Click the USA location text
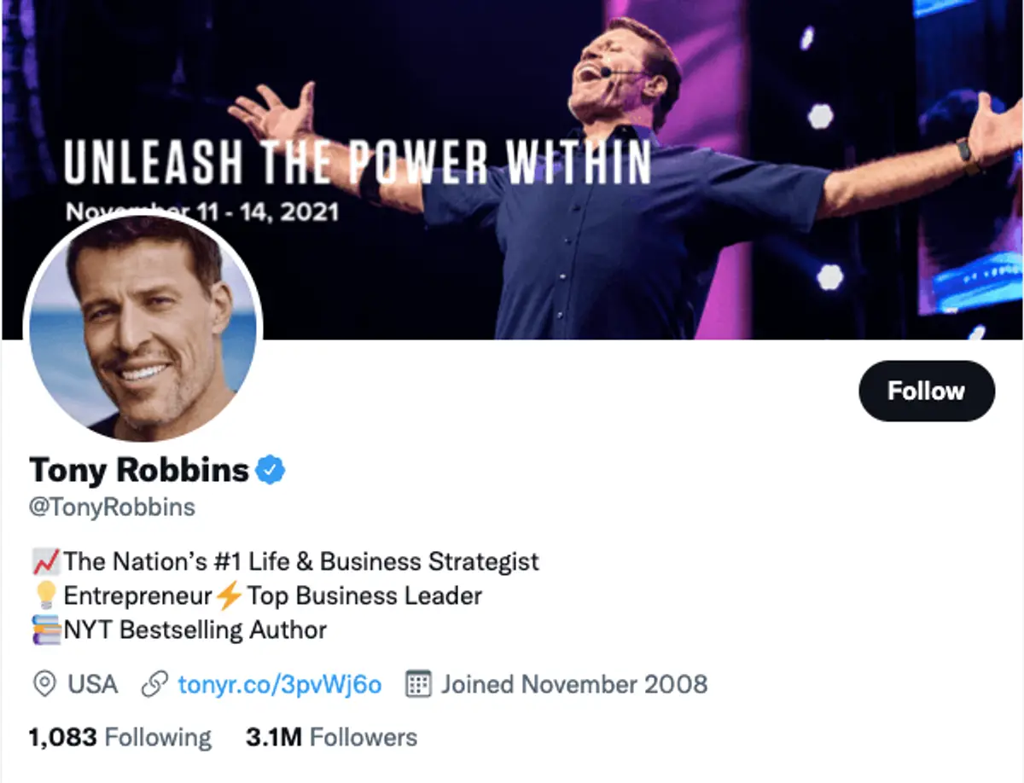The width and height of the screenshot is (1024, 783). (96, 684)
